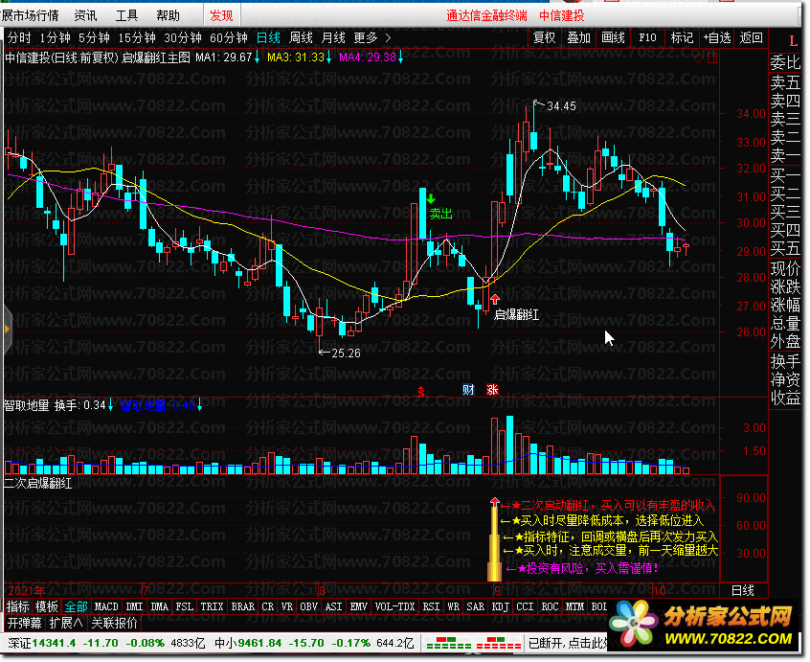Image resolution: width=810 pixels, height=662 pixels.
Task: Select the 全部 indicator filter
Action: coord(76,606)
